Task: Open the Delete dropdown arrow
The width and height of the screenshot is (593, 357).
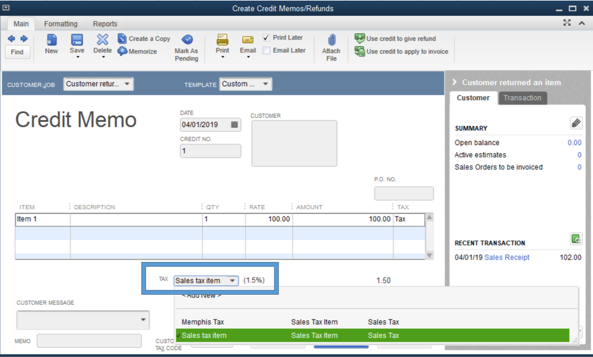Action: coord(103,57)
